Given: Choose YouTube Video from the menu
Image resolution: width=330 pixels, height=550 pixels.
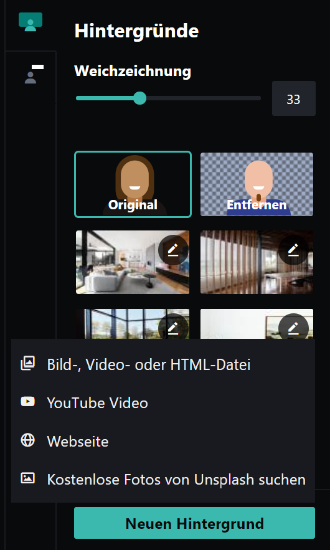Looking at the screenshot, I should 163,403.
